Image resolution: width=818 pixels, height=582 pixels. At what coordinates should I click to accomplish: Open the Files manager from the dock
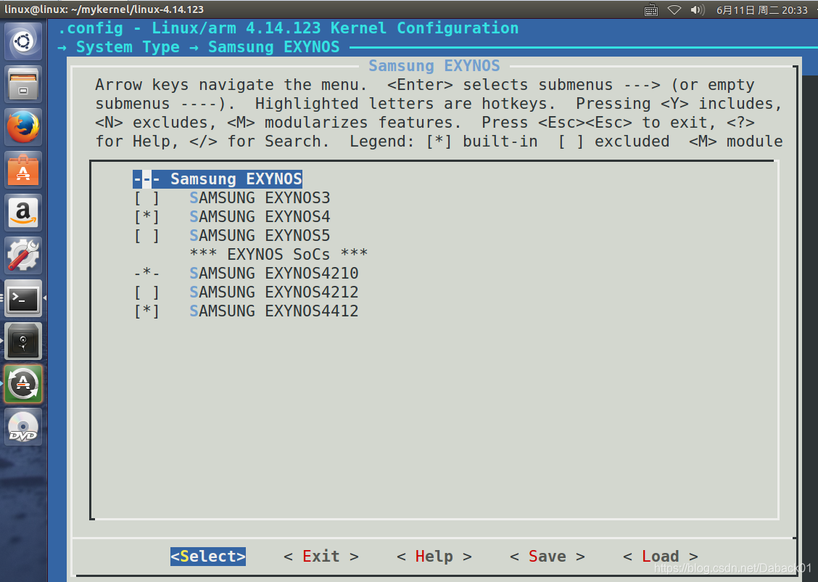23,84
